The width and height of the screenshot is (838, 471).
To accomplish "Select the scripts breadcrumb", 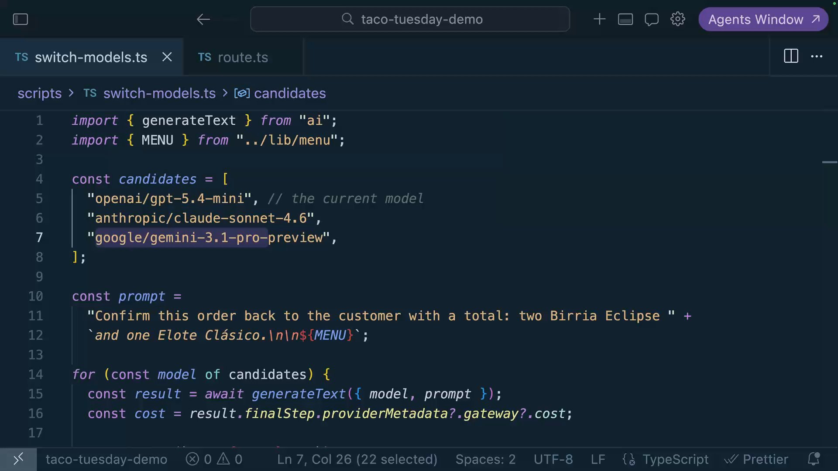I will click(39, 93).
